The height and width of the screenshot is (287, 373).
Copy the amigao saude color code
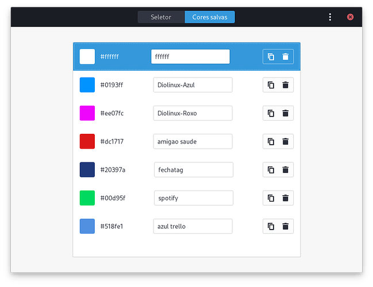[x=271, y=142]
